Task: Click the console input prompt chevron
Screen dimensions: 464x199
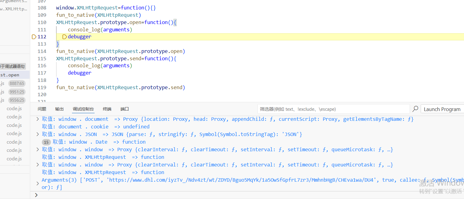Action: tap(36, 195)
